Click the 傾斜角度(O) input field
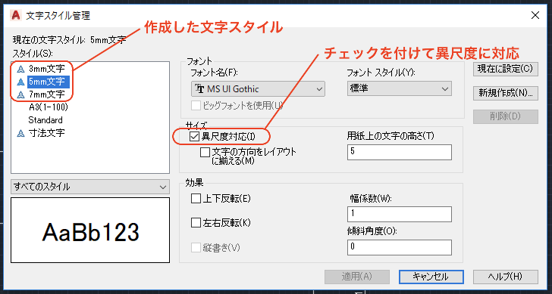Image resolution: width=552 pixels, height=294 pixels. tap(399, 247)
